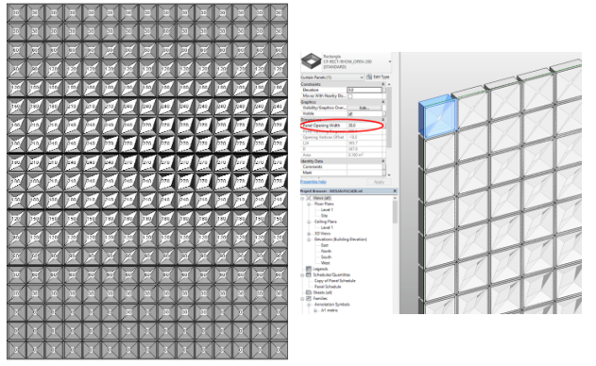Open the Panel Schedule
This screenshot has height=366, width=596.
tap(328, 287)
